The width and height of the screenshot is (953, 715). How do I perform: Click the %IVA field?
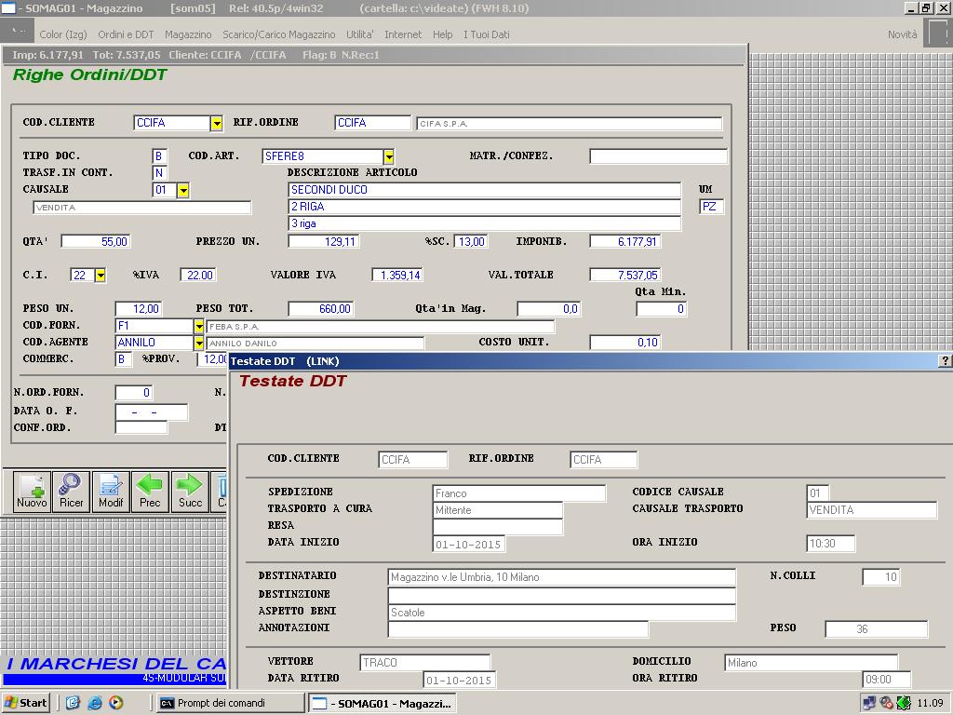[197, 275]
